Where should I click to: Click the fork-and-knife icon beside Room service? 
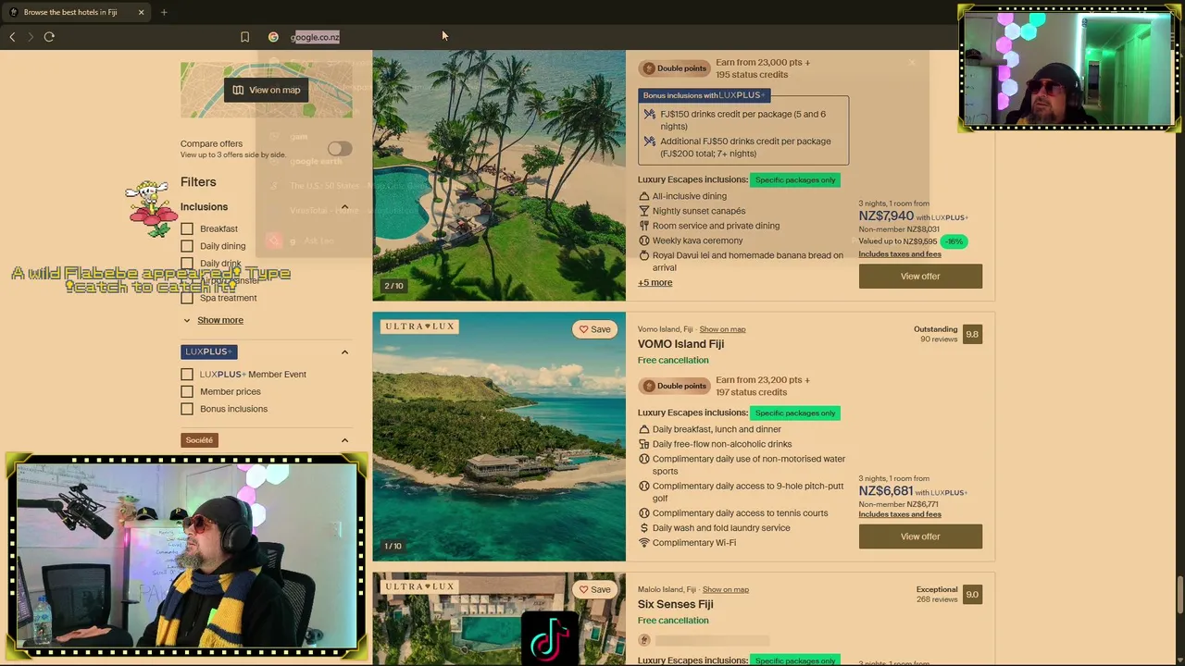tap(644, 226)
